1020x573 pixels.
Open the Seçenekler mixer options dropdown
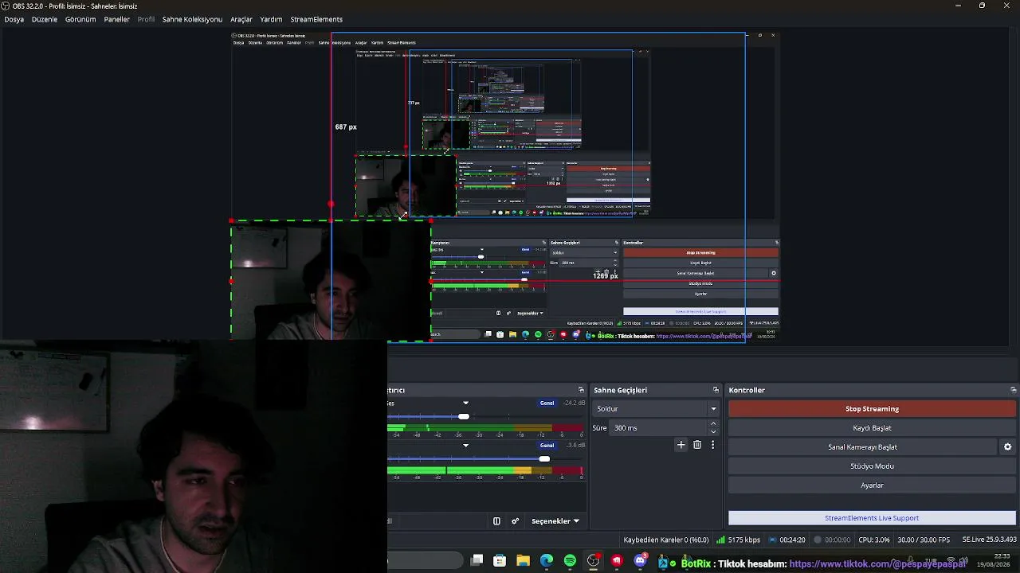click(555, 521)
